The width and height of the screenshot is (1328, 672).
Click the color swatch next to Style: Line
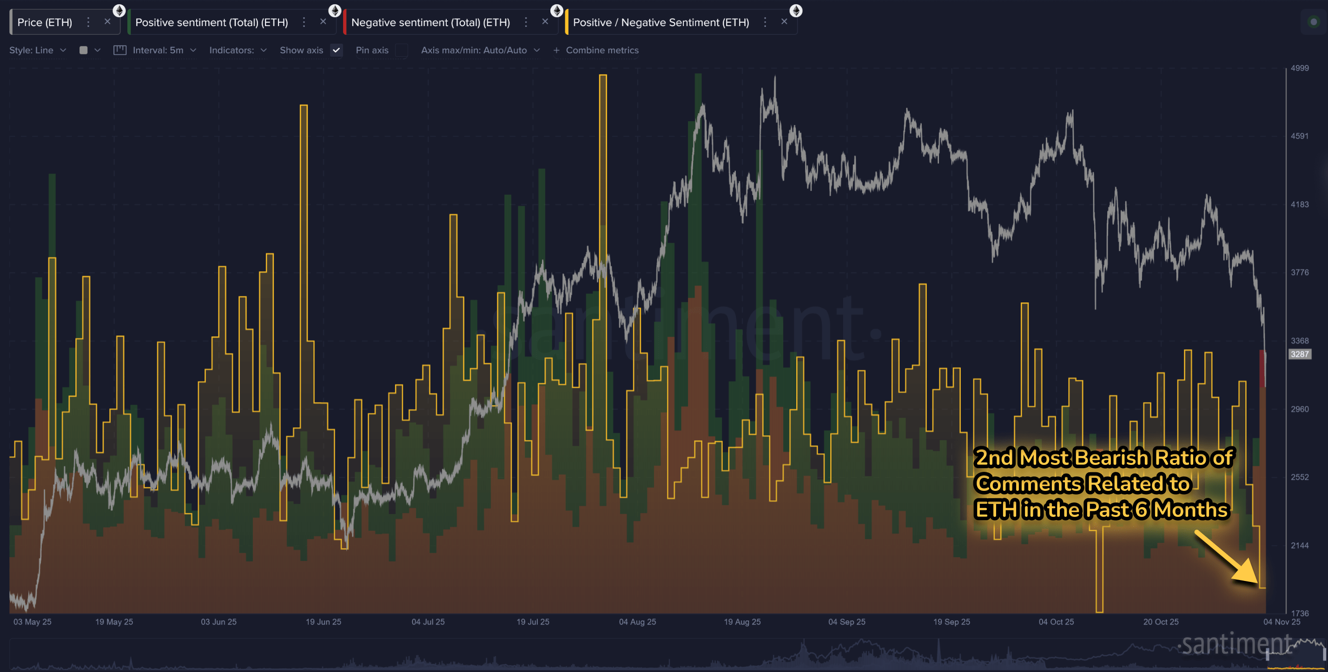point(83,50)
